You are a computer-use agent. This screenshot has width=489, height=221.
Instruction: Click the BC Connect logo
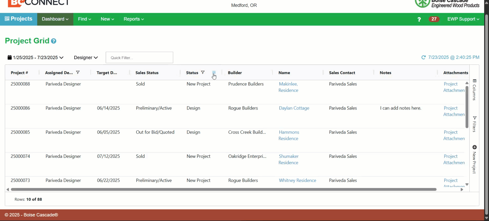[38, 3]
